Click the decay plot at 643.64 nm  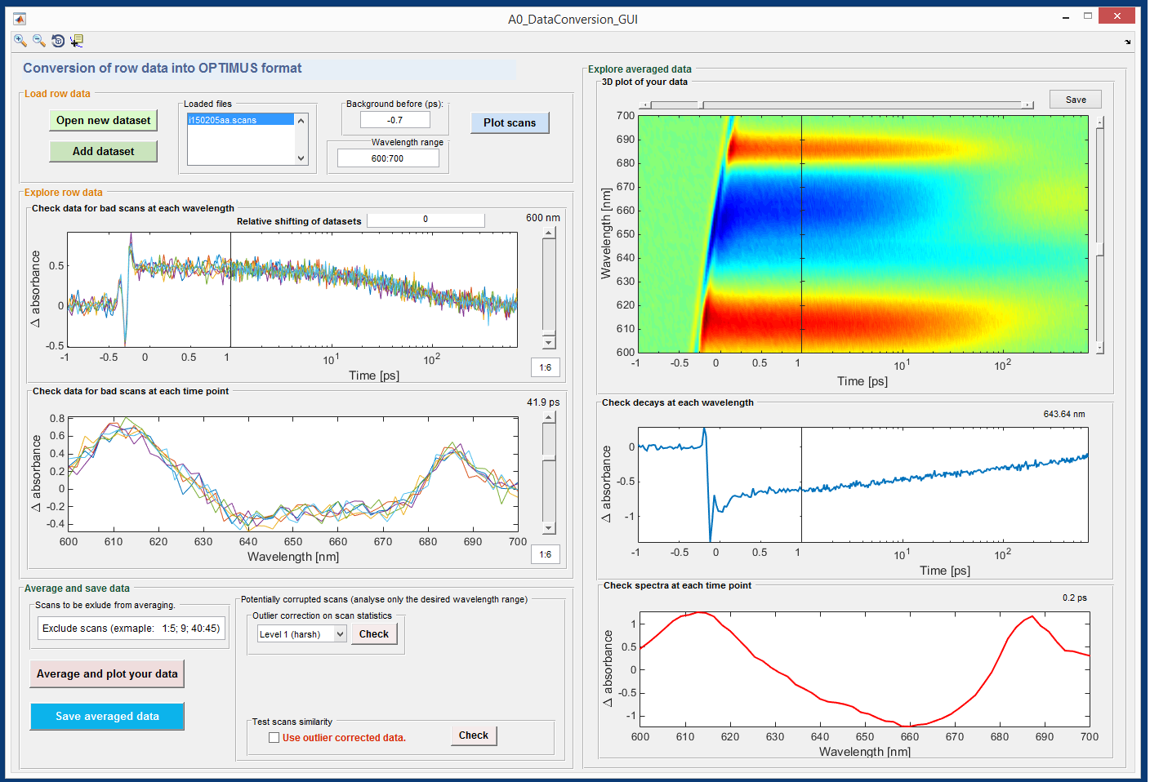863,485
